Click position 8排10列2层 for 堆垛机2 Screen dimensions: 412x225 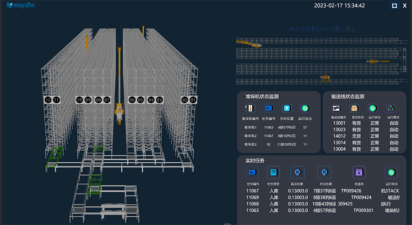(x=287, y=136)
